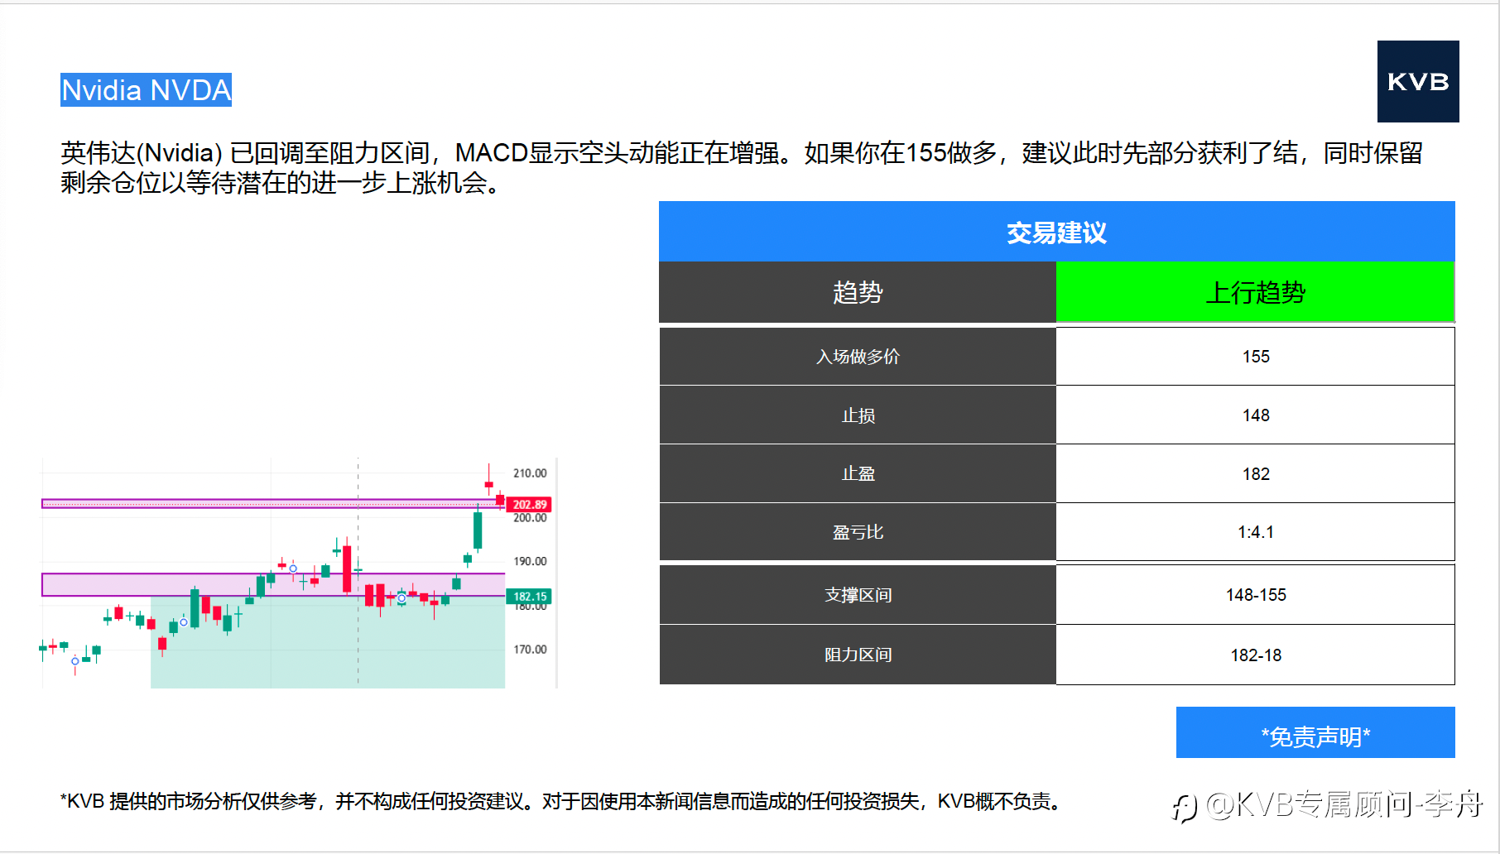The height and width of the screenshot is (854, 1500).
Task: Select the 支撑区间 label cell
Action: pos(858,595)
